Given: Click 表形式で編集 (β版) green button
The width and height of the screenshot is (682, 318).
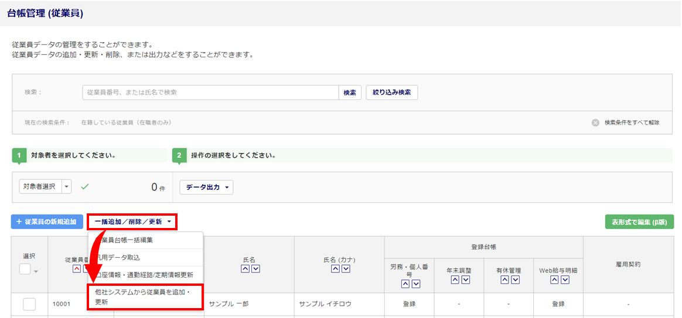Looking at the screenshot, I should 639,222.
